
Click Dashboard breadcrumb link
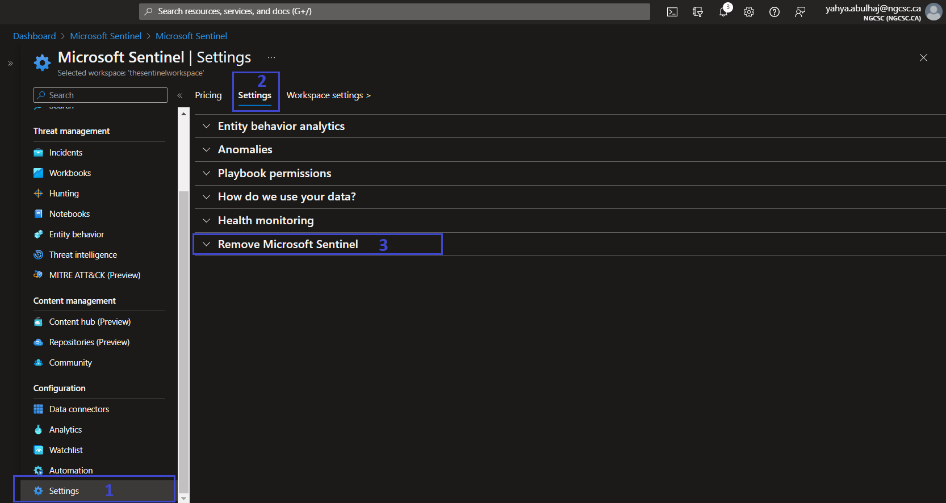[35, 36]
